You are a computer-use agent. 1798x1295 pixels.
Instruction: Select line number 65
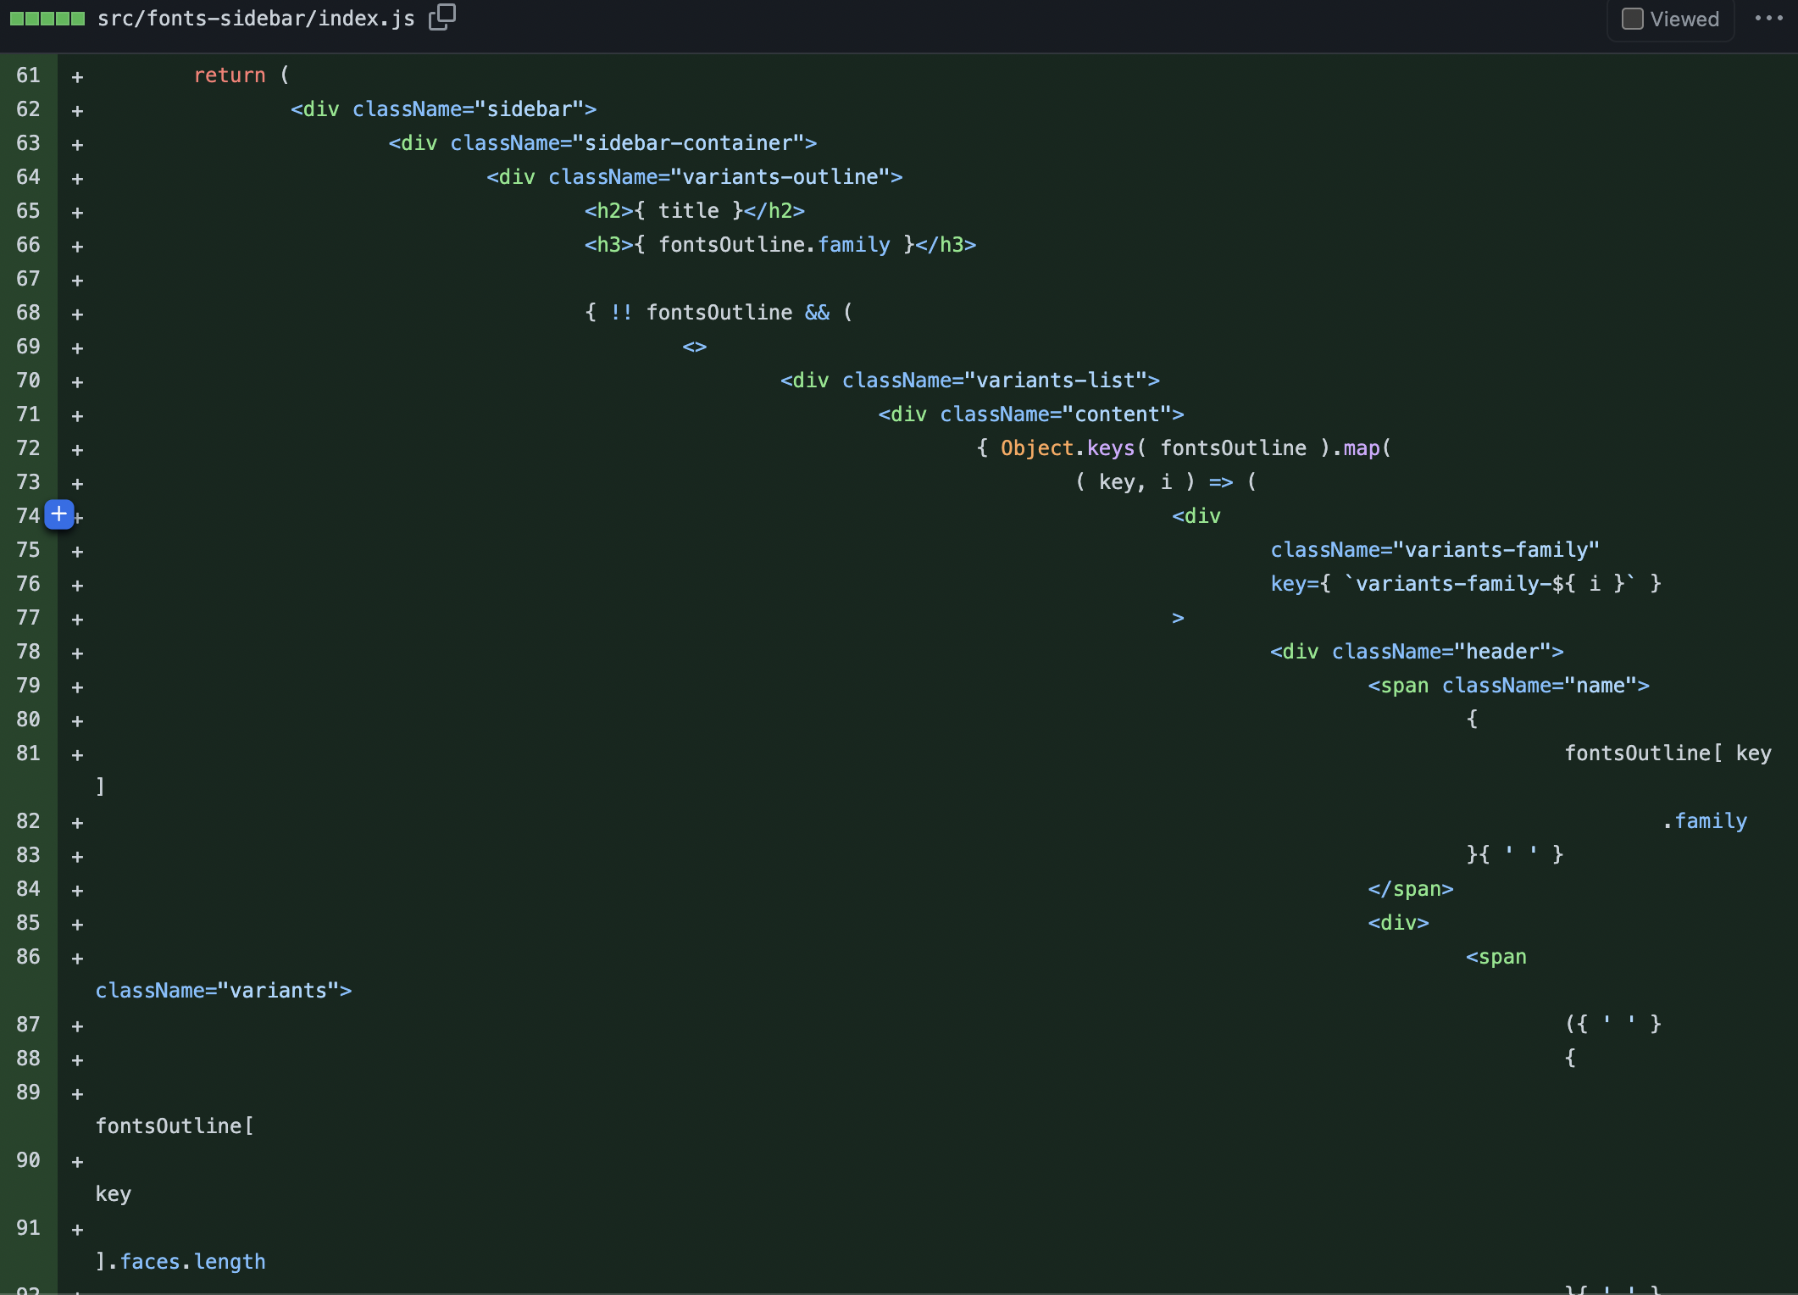(x=28, y=211)
